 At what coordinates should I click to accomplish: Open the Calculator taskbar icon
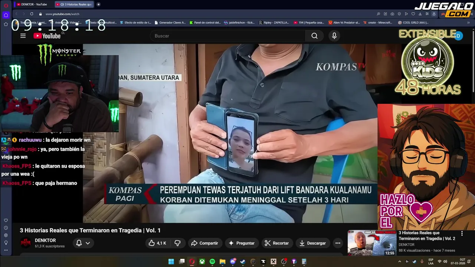click(304, 261)
